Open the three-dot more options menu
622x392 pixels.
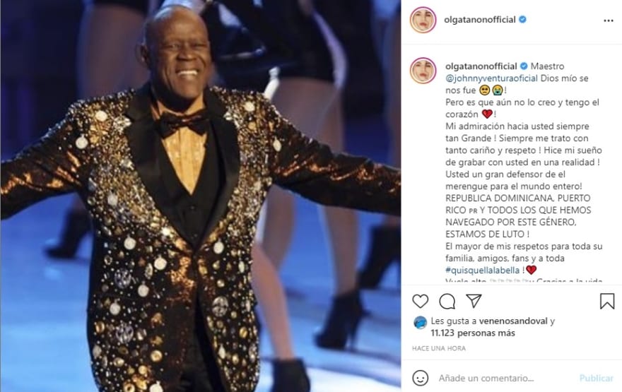pos(608,20)
